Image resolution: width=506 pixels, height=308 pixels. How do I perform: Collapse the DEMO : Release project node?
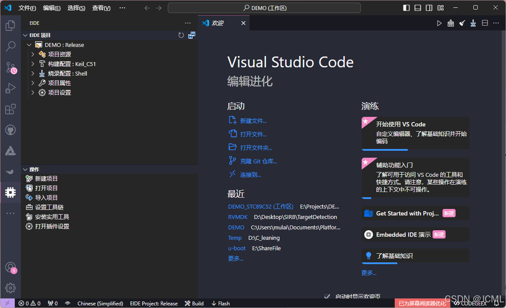point(29,45)
